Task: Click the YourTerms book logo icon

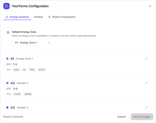Action: tap(6, 6)
